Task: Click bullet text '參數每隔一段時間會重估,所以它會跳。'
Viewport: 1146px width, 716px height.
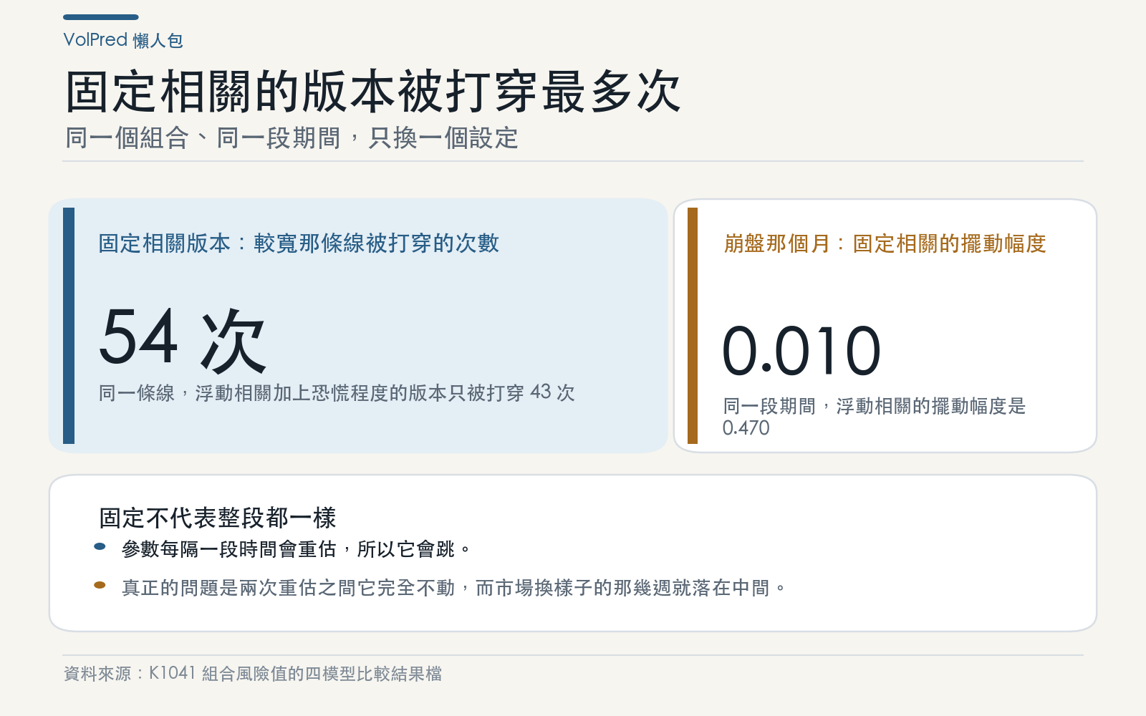Action: 297,549
